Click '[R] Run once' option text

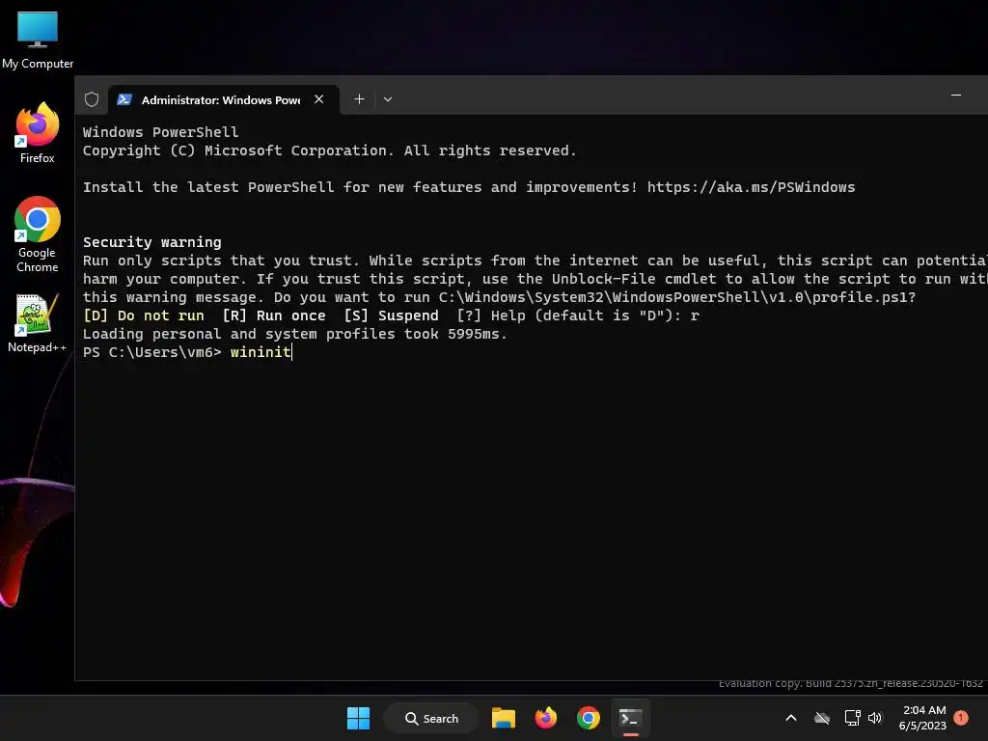point(274,316)
